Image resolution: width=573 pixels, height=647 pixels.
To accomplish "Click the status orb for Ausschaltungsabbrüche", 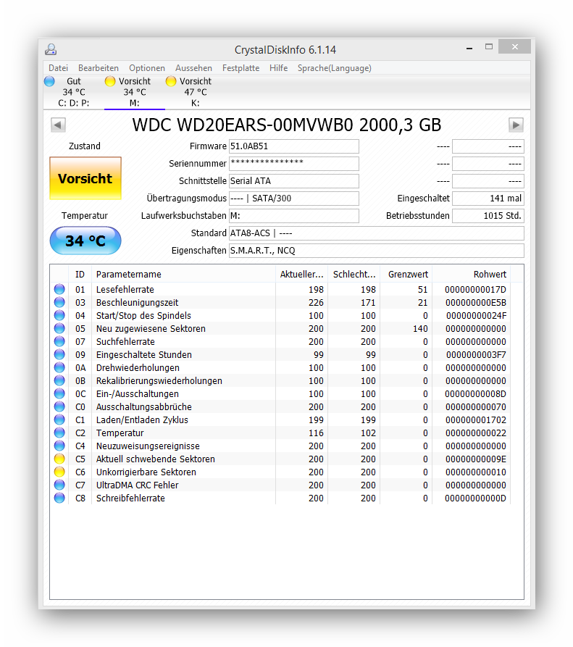I will coord(59,406).
